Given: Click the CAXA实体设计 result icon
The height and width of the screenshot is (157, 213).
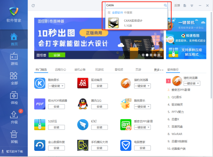Looking at the screenshot, I should click(x=113, y=23).
